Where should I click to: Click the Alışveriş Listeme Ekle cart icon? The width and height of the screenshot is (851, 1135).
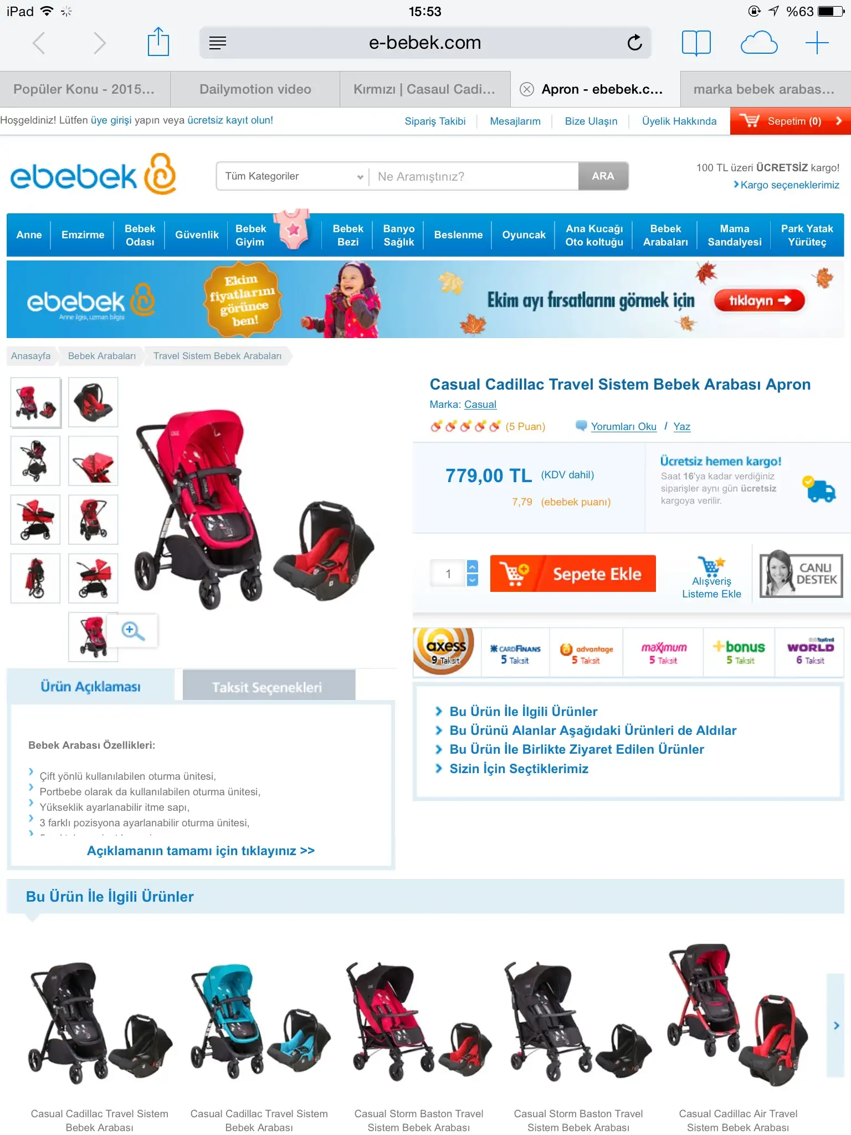pos(711,566)
